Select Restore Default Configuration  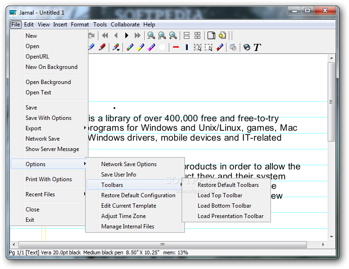point(135,195)
